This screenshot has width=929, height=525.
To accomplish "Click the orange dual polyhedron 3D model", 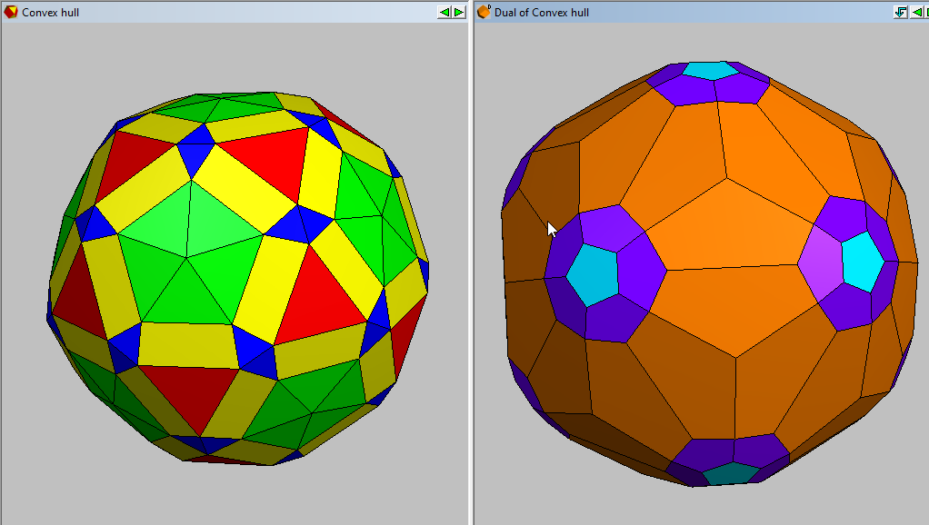I will 709,273.
